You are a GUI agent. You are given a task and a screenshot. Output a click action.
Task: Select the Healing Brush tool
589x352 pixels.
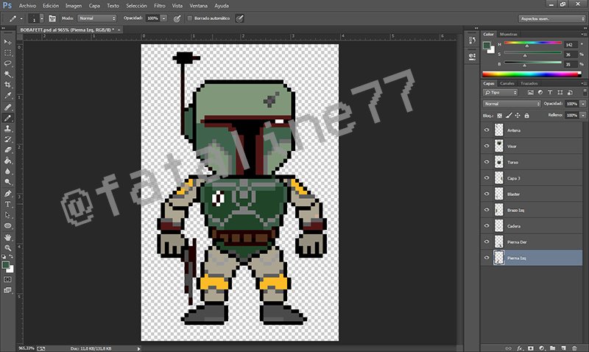click(7, 107)
